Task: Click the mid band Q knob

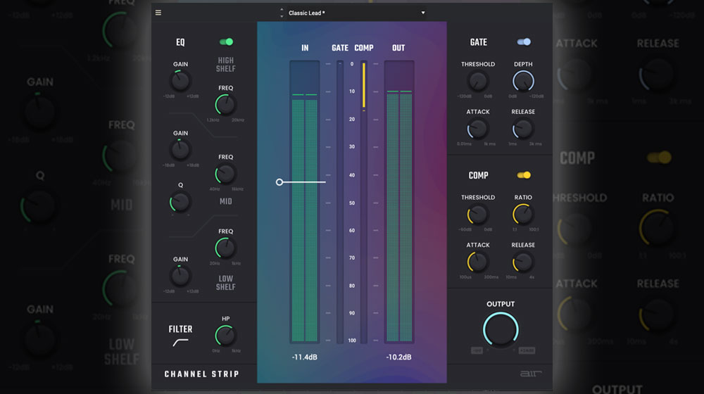Action: tap(180, 203)
